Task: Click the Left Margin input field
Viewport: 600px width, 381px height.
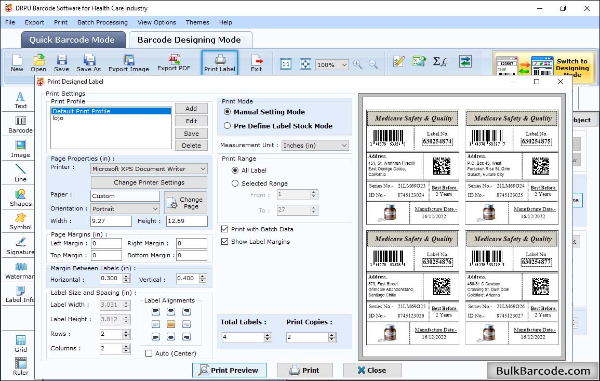Action: [106, 244]
